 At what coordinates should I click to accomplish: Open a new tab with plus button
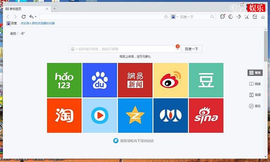(x=54, y=9)
